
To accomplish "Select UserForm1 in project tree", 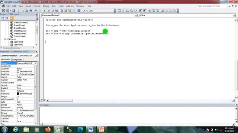I will click(x=18, y=42).
